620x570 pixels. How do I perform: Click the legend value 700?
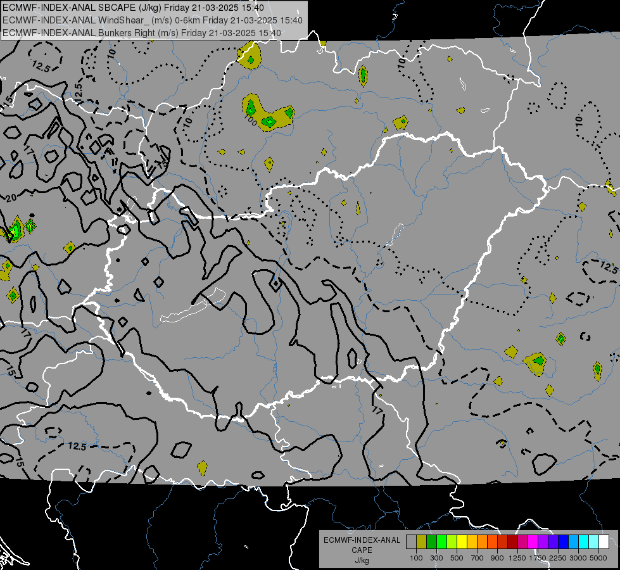pos(478,558)
